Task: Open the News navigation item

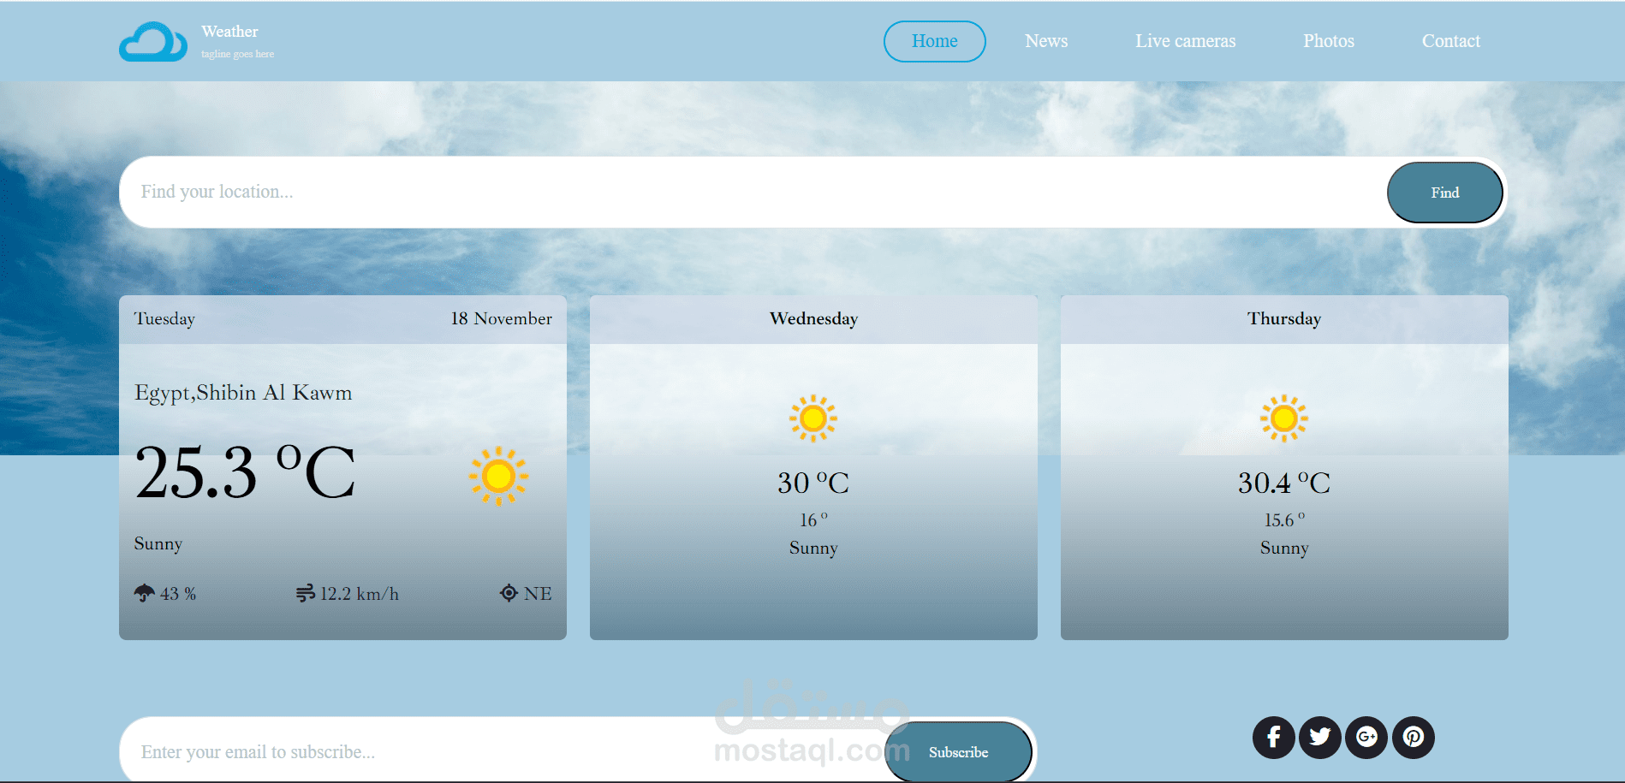Action: pyautogui.click(x=1046, y=40)
